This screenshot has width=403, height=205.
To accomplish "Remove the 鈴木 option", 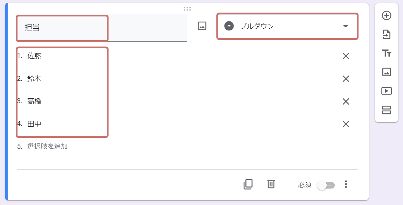I will tap(346, 79).
